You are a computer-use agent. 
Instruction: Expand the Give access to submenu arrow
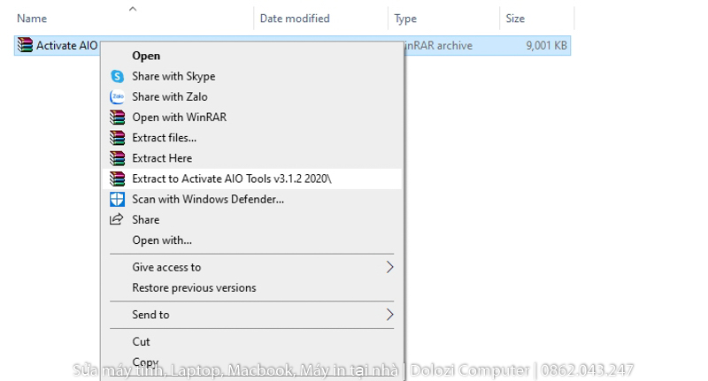(x=389, y=267)
